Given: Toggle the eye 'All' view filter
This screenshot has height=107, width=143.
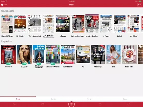Looking at the screenshot, I should (x=140, y=5).
